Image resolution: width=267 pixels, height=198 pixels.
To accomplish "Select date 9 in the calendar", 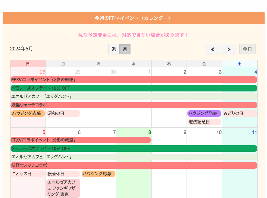I will click(185, 132).
